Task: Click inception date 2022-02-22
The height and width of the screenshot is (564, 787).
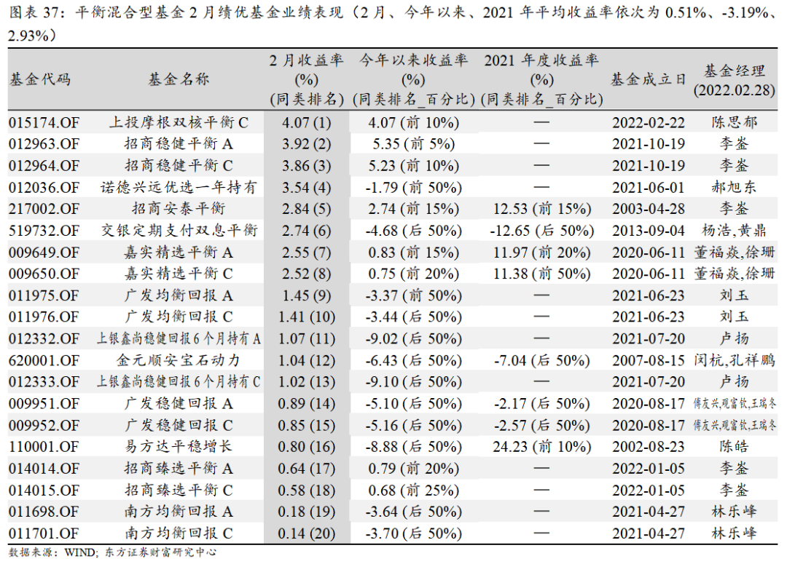Action: (x=648, y=123)
